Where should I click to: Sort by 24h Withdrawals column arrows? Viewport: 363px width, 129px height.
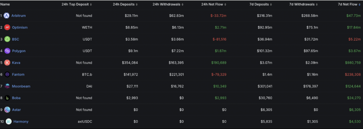183,5
